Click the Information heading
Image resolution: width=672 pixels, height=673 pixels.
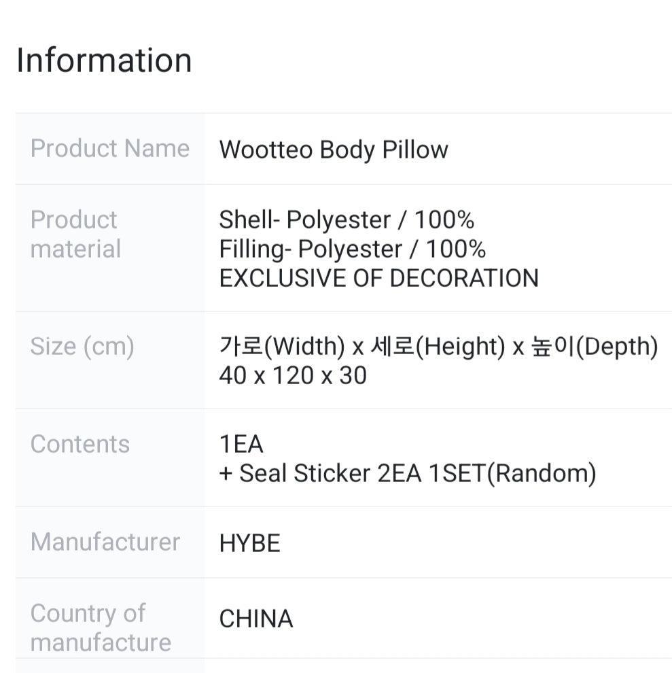[x=104, y=61]
